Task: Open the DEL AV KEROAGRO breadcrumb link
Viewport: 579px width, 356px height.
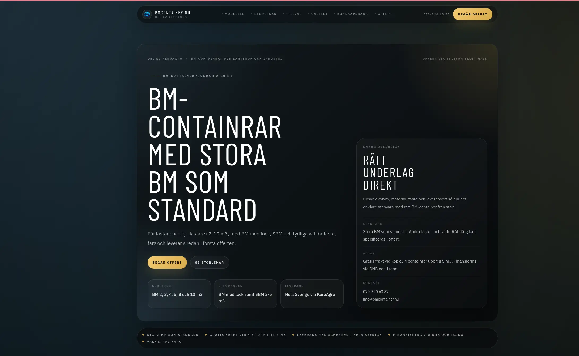Action: click(x=165, y=59)
